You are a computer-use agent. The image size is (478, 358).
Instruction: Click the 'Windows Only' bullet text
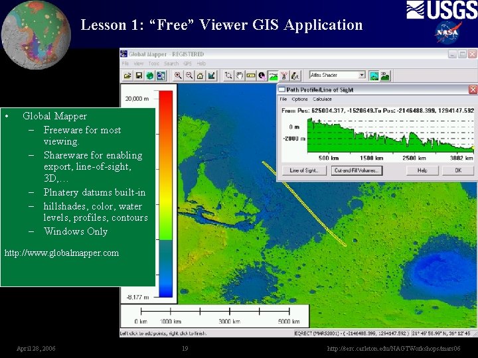76,231
